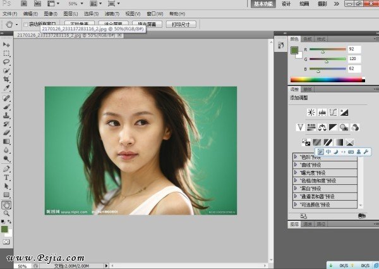Open Mini Bridge via Mb icon
This screenshot has height=269, width=379.
click(x=37, y=3)
